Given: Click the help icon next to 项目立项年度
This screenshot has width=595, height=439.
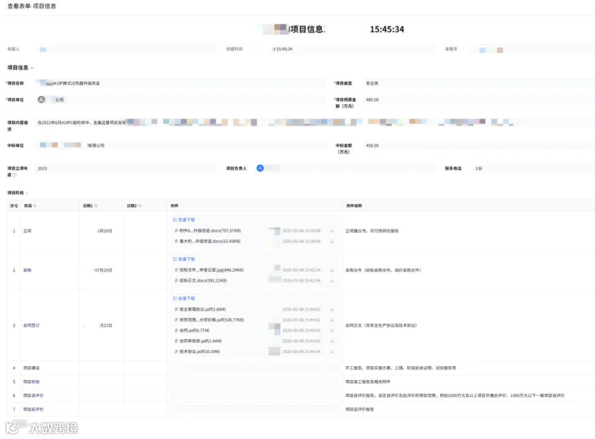Looking at the screenshot, I should (15, 175).
